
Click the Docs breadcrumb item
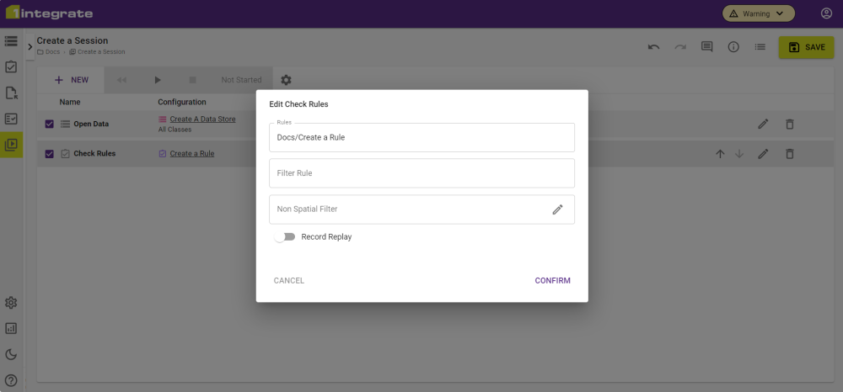tap(49, 52)
